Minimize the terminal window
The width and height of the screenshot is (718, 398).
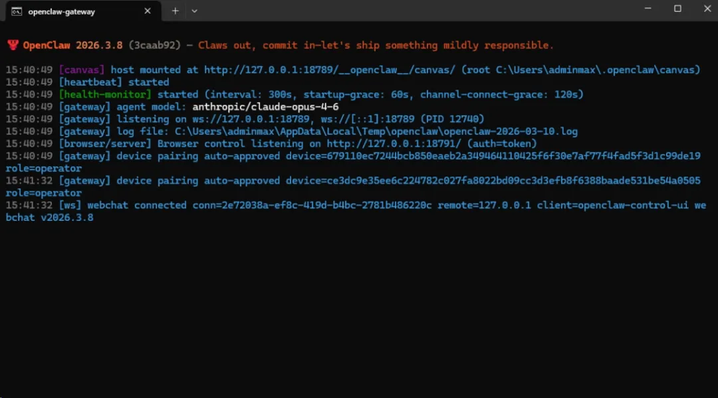[x=648, y=9]
